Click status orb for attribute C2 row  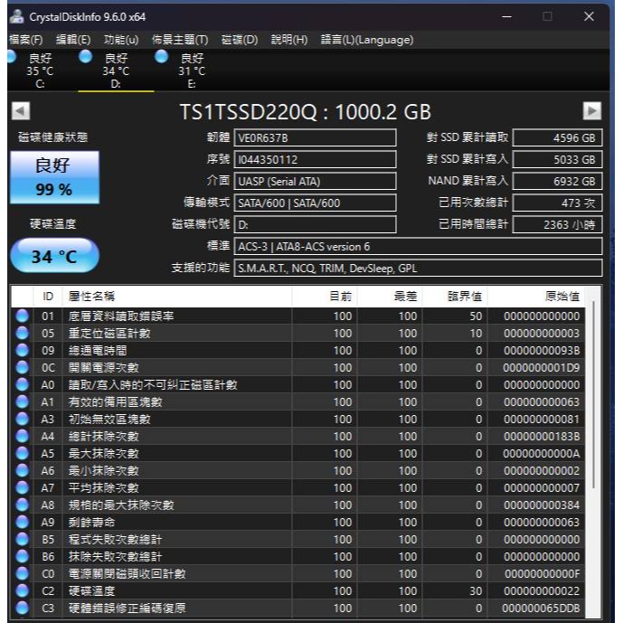(23, 590)
